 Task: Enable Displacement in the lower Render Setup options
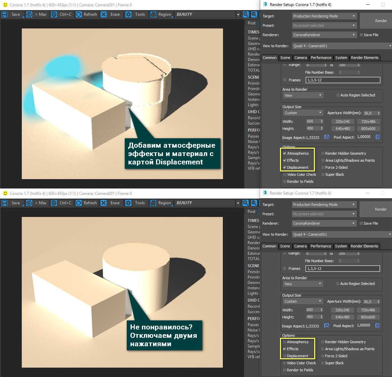pos(284,356)
